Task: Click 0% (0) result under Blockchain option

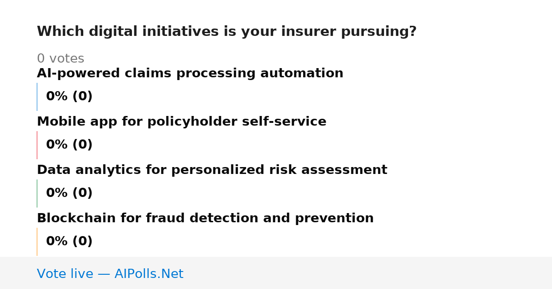Action: [x=69, y=242]
